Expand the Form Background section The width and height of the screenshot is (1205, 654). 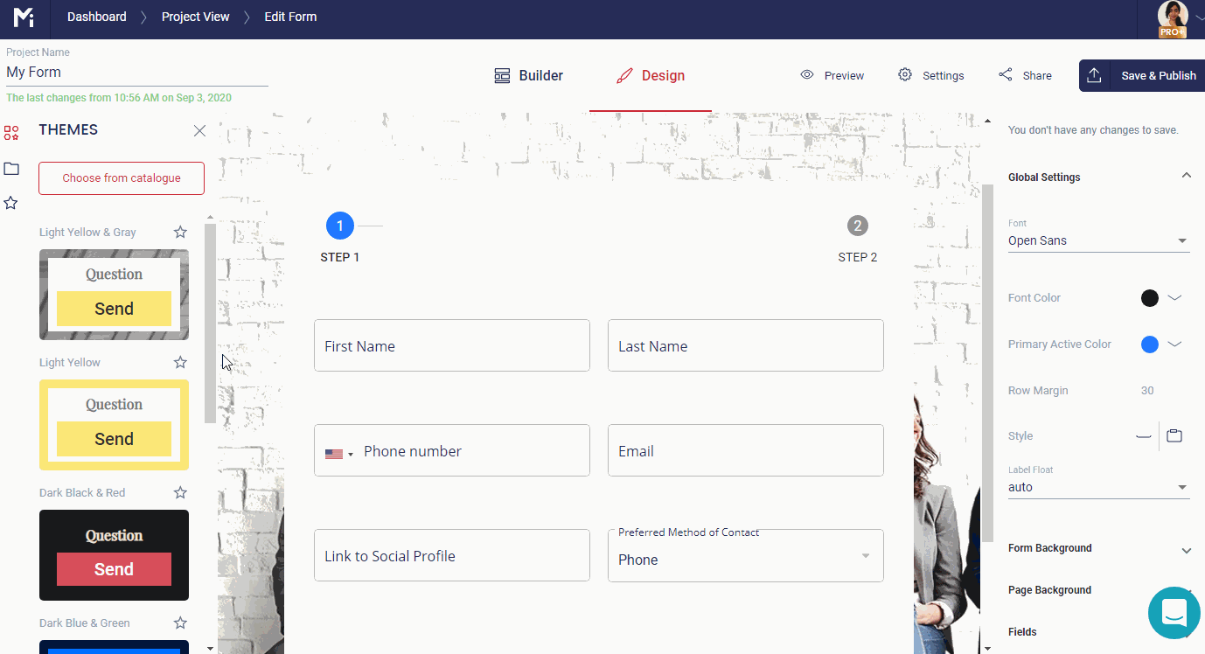pos(1187,550)
